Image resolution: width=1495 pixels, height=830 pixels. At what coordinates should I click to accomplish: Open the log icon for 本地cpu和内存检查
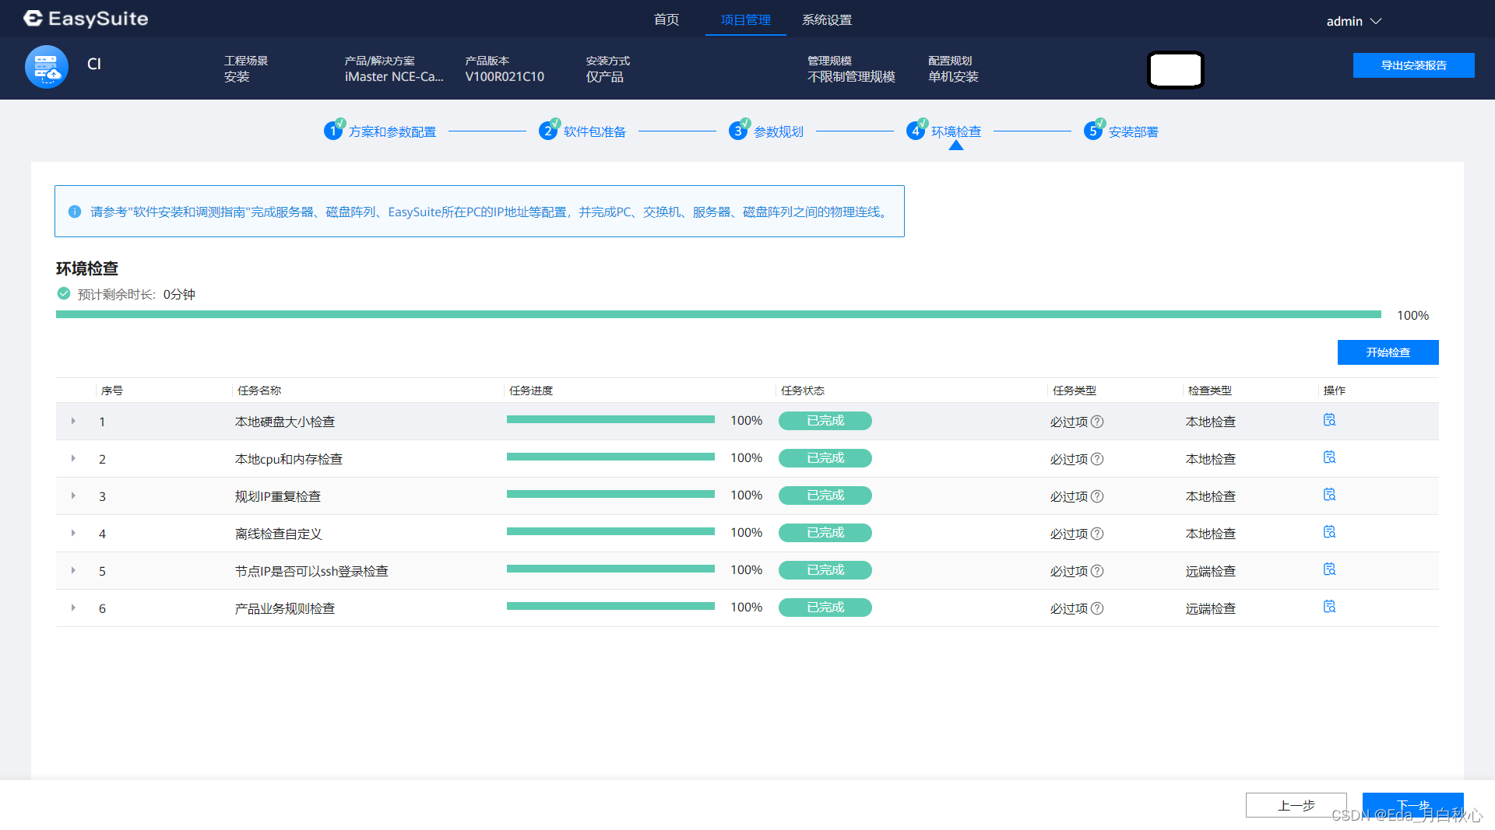pyautogui.click(x=1329, y=457)
